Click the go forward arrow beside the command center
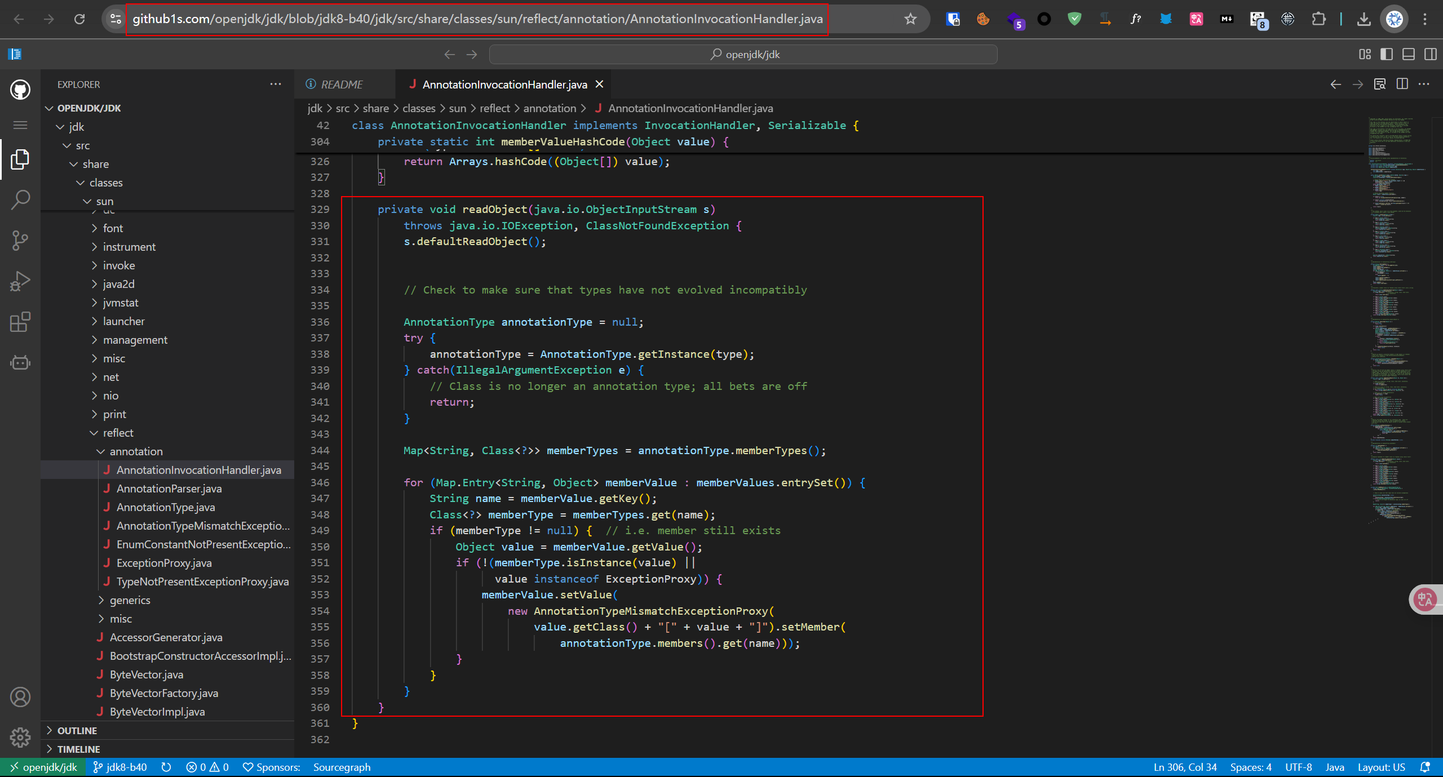Screen dimensions: 1443x777 pyautogui.click(x=472, y=54)
